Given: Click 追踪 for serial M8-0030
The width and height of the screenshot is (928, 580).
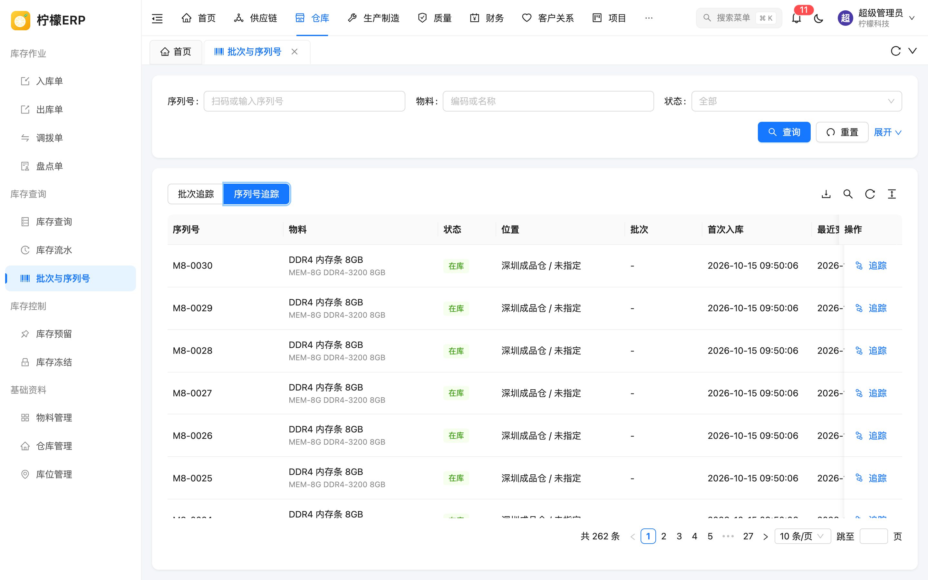Looking at the screenshot, I should coord(871,266).
